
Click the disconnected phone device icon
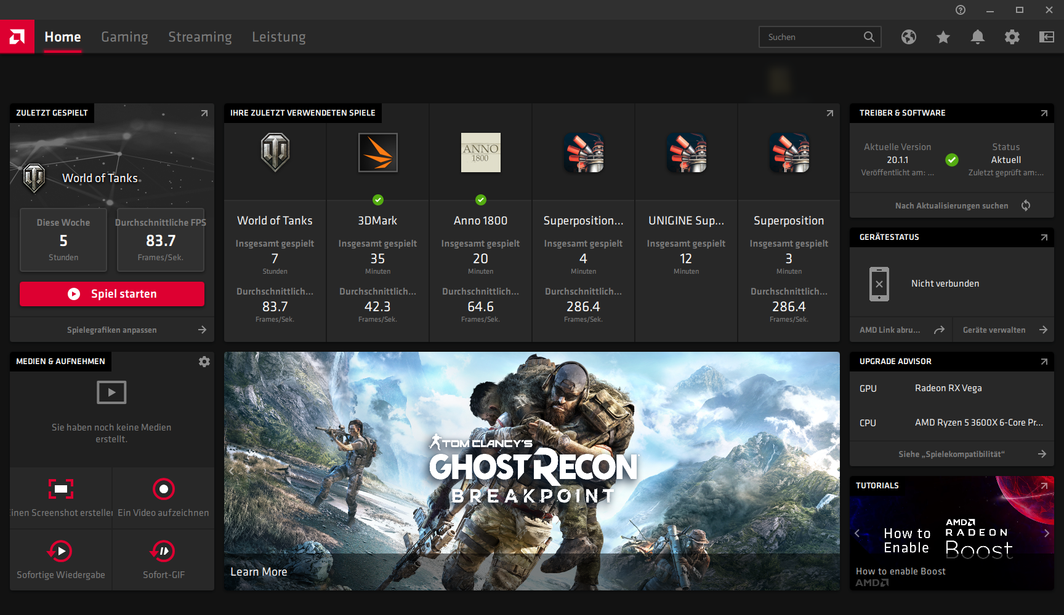coord(879,284)
